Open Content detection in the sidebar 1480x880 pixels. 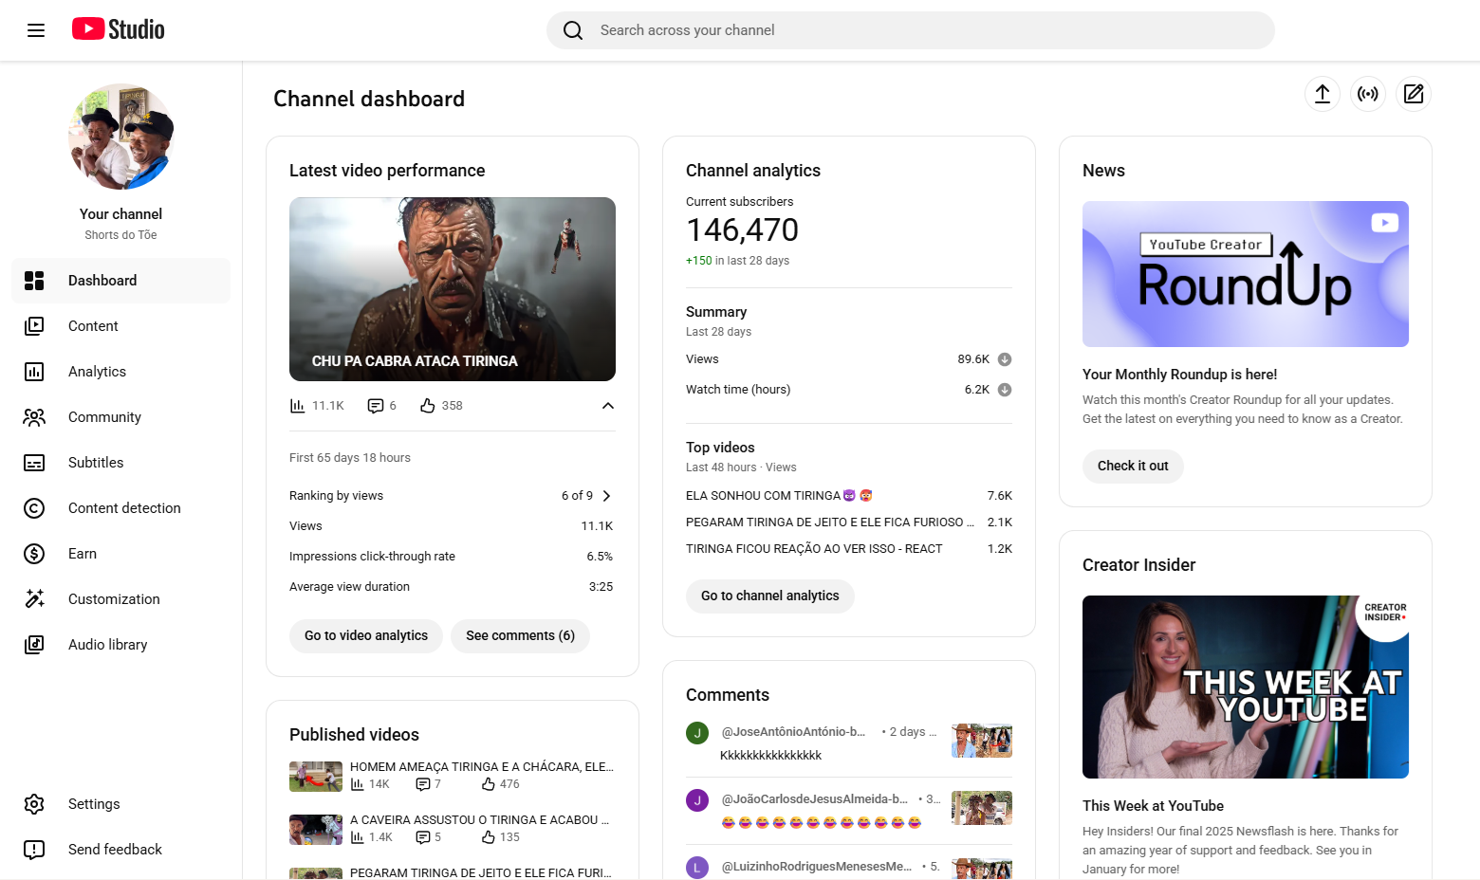(x=124, y=508)
